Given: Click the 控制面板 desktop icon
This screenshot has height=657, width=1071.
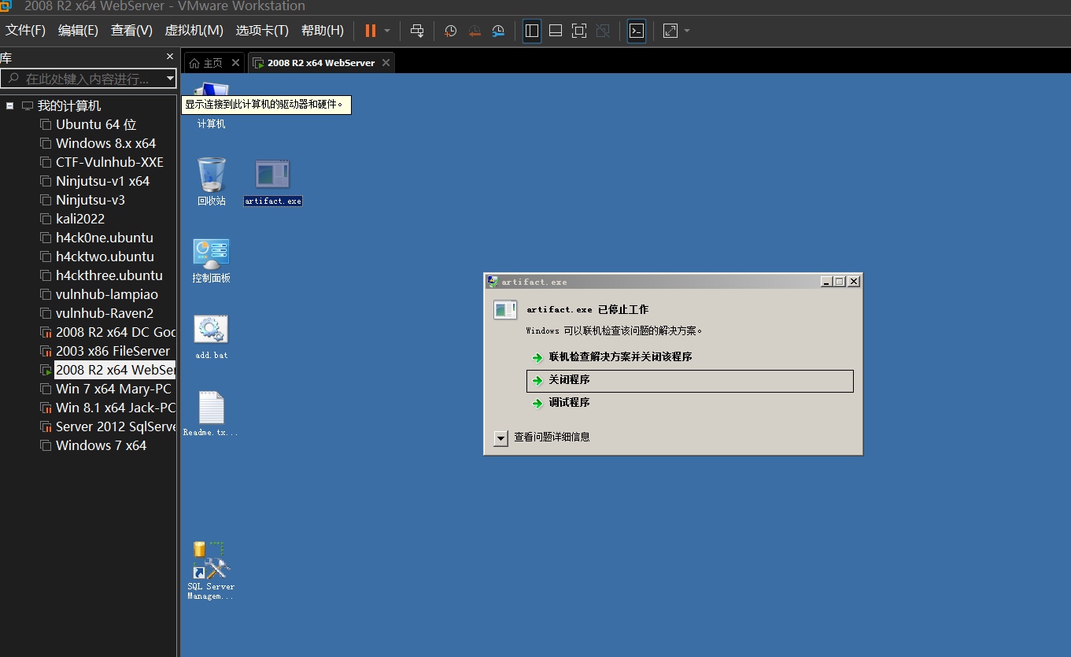Looking at the screenshot, I should pyautogui.click(x=211, y=260).
